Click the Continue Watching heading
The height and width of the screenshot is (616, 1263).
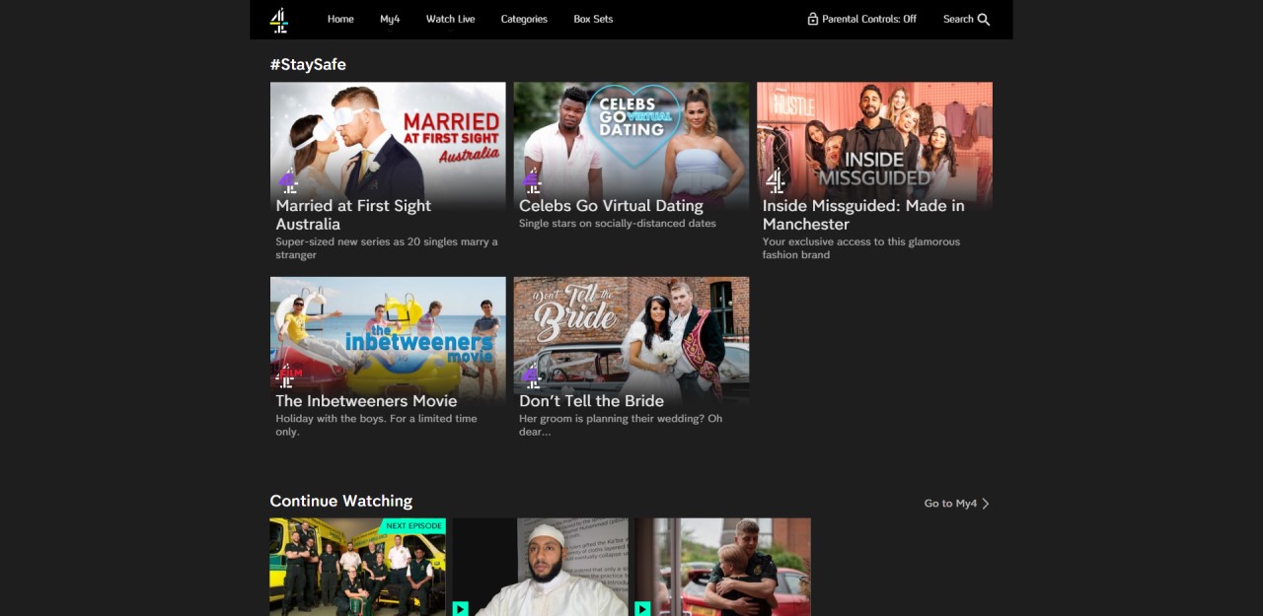pyautogui.click(x=341, y=501)
